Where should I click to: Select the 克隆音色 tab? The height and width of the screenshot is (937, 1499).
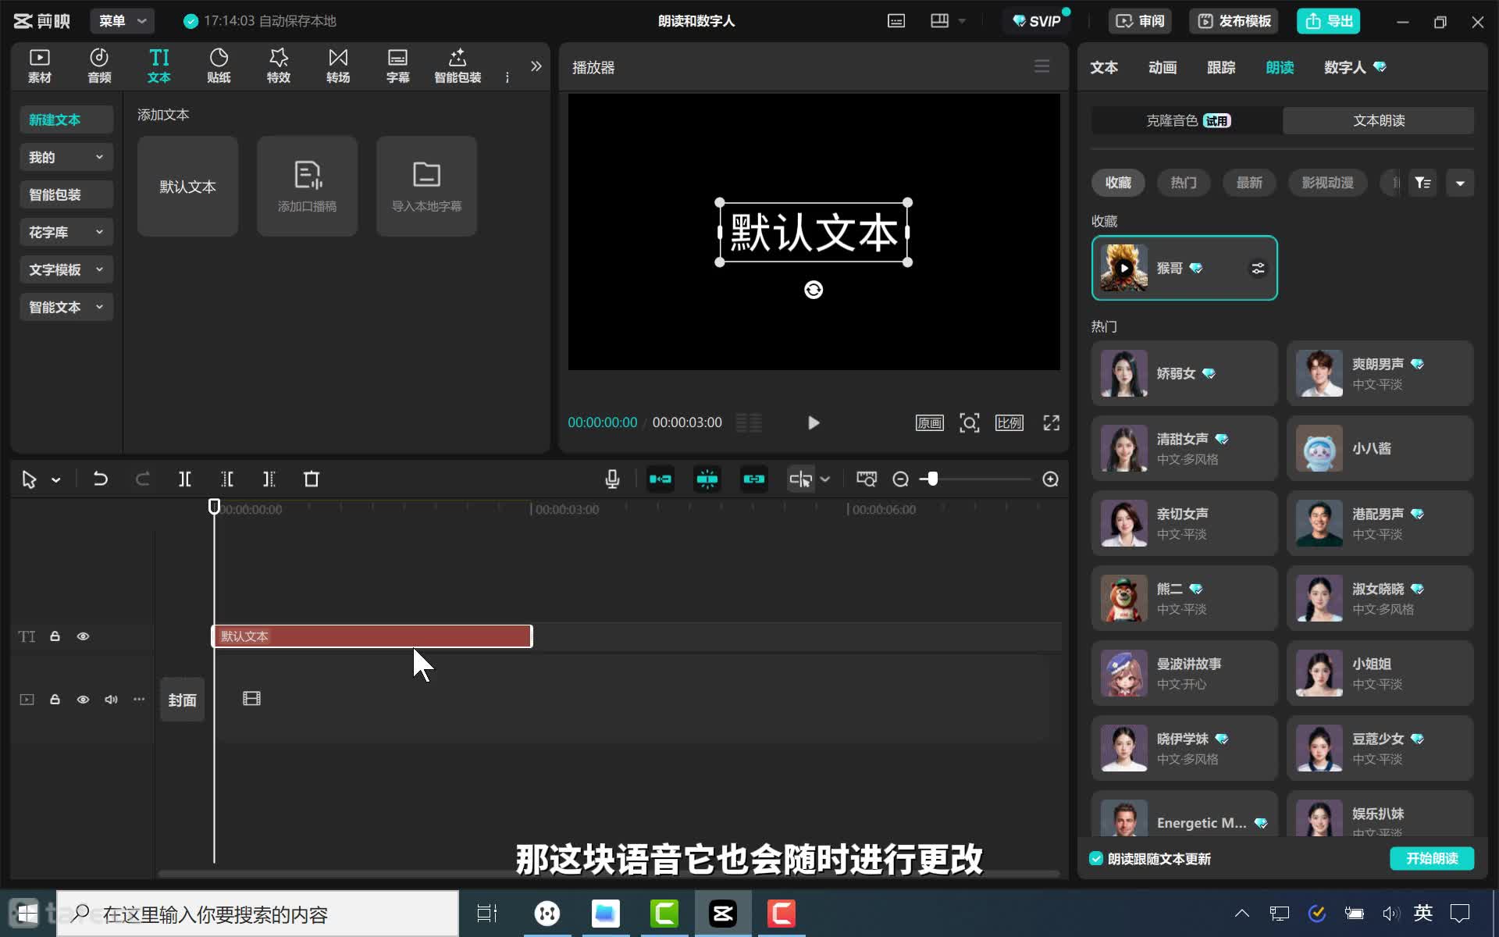1187,120
